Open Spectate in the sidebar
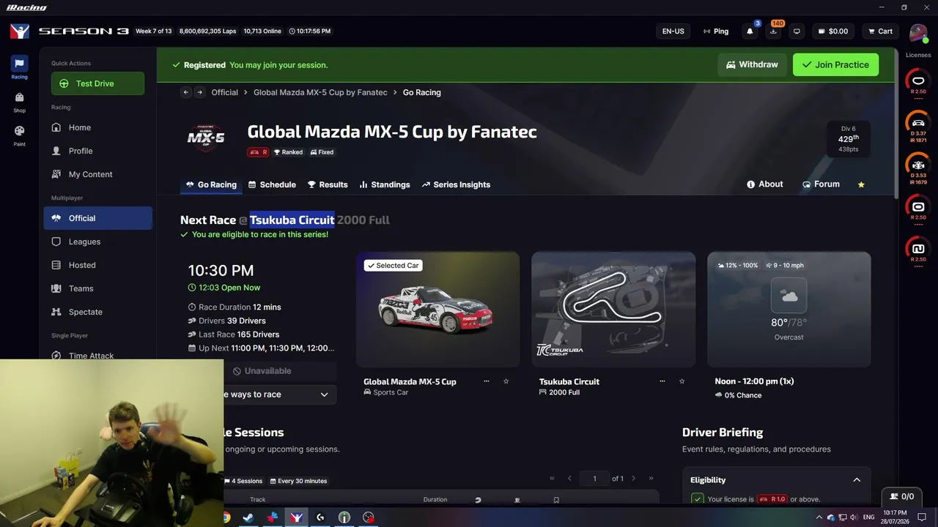This screenshot has height=527, width=938. pos(85,312)
